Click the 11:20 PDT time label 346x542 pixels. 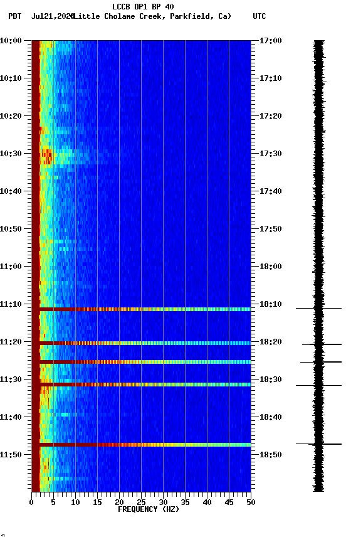click(x=11, y=342)
